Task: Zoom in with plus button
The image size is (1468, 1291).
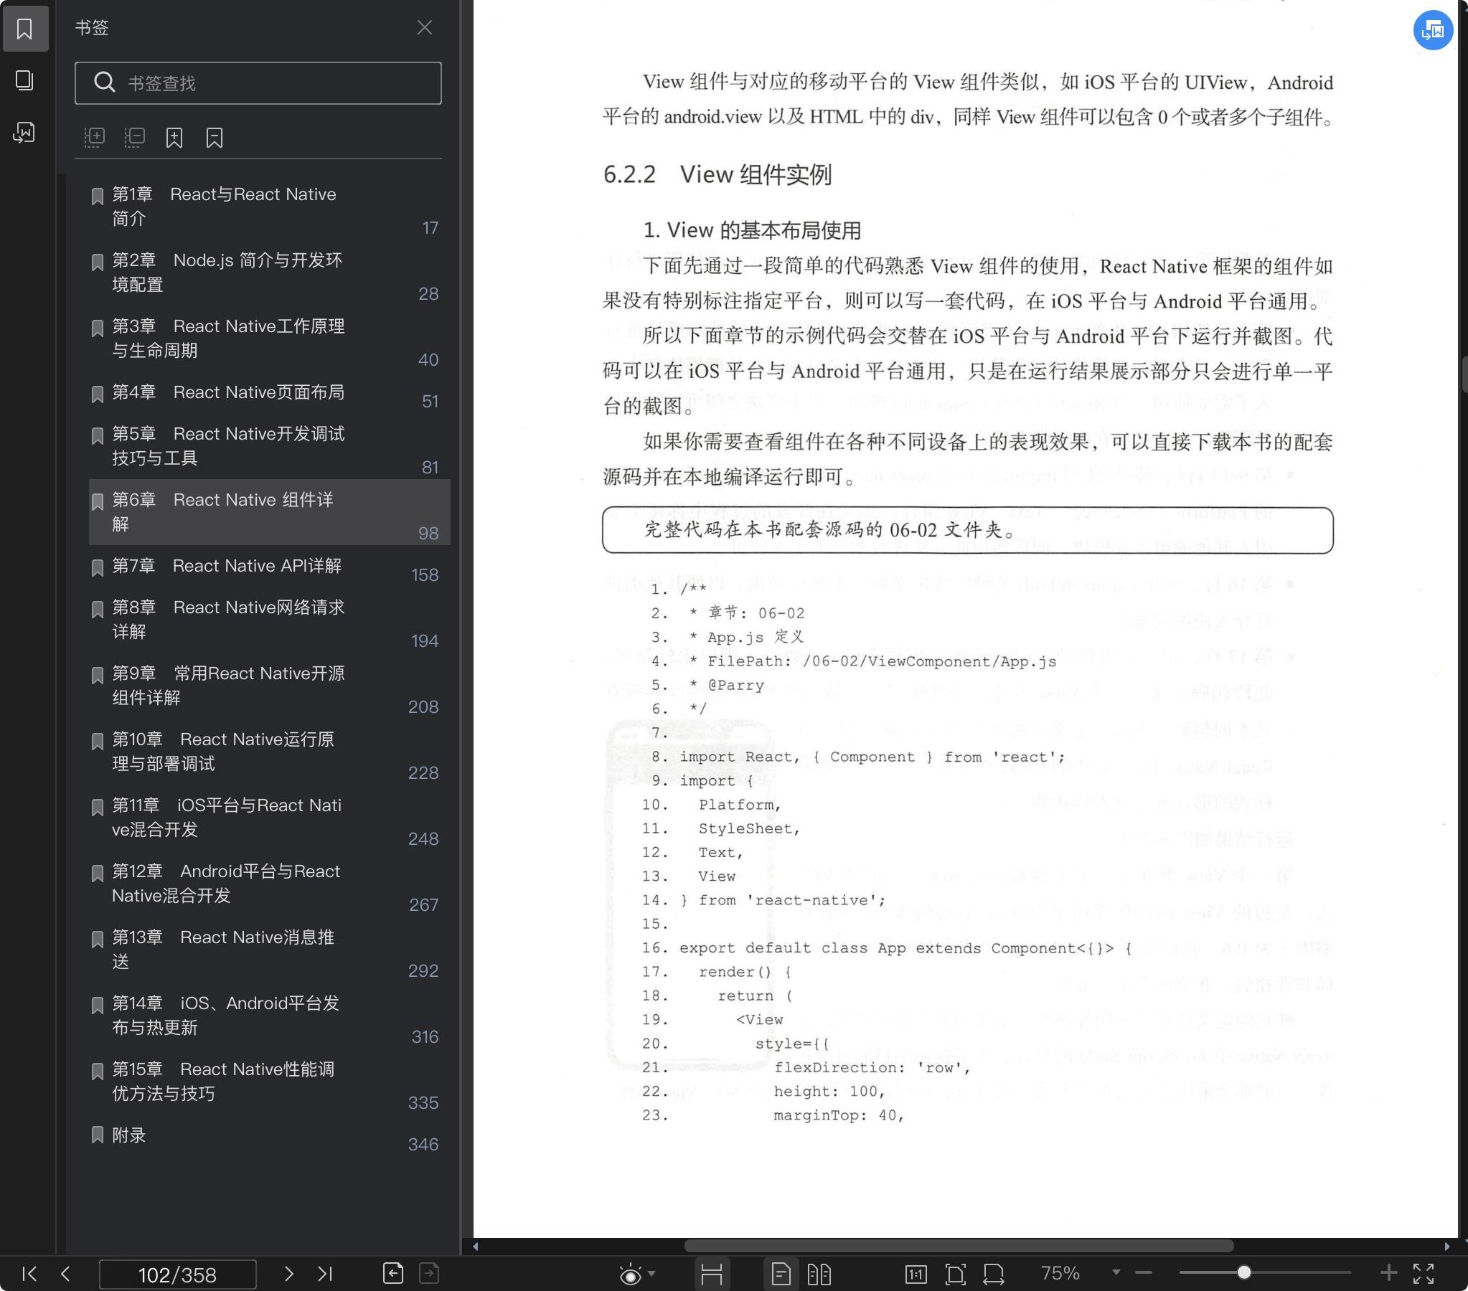Action: tap(1388, 1273)
